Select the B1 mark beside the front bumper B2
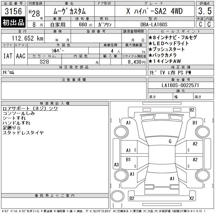This screenshot has width=215, height=215. pyautogui.click(x=195, y=123)
